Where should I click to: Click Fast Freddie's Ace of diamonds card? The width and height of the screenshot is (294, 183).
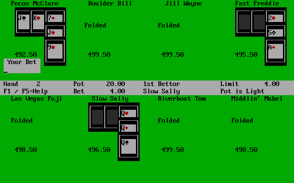pyautogui.click(x=274, y=51)
